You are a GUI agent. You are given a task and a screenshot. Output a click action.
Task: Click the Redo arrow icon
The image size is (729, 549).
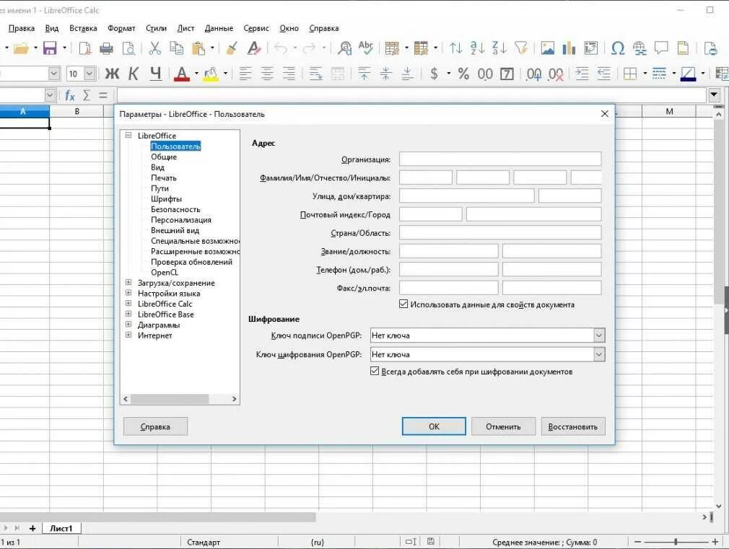point(309,48)
